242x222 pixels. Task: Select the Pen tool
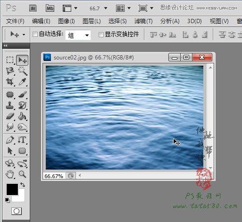[x=10, y=140]
